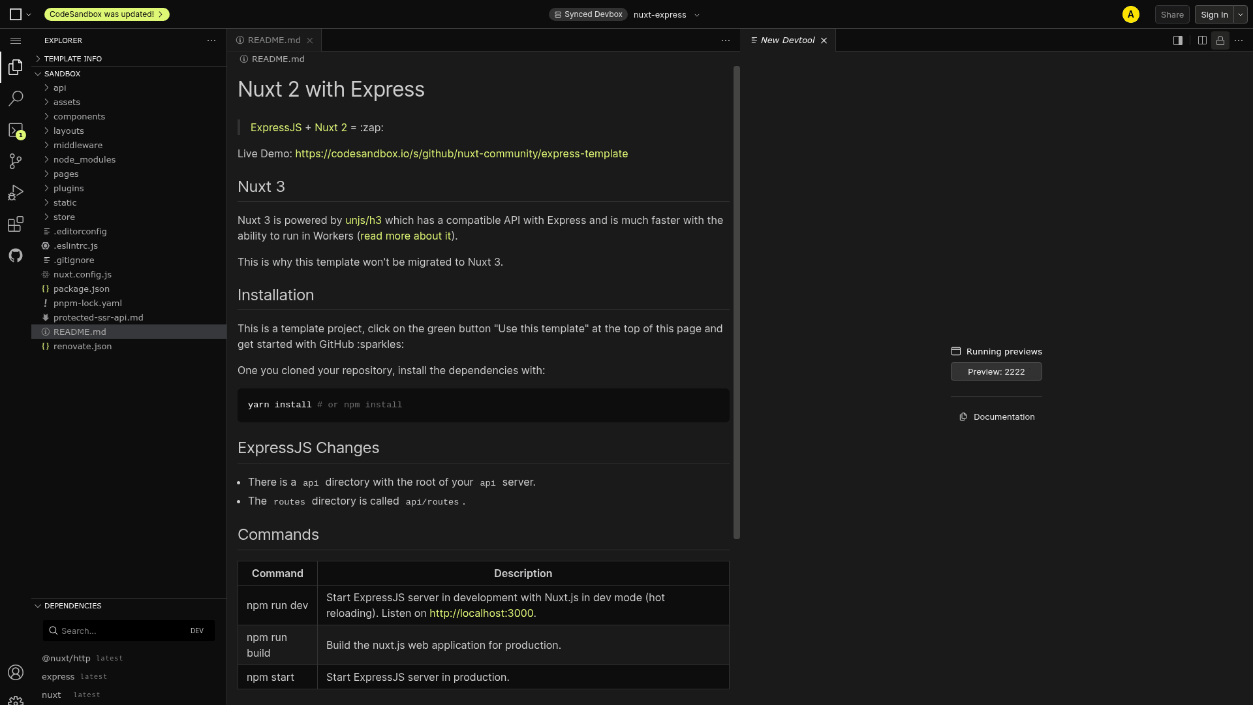Screen dimensions: 1253x705
Task: Switch to the README.md editor tab
Action: pyautogui.click(x=274, y=40)
